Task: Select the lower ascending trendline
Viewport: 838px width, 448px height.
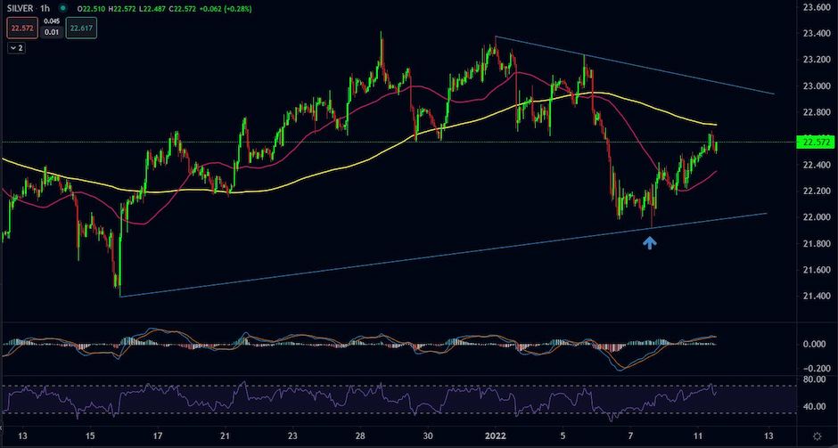Action: coord(357,264)
